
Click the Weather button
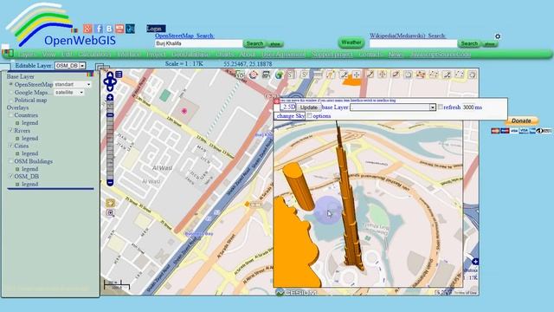(x=351, y=42)
